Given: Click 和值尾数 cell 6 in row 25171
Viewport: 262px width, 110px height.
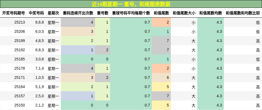Looking at the screenshot, I should coord(161,77).
